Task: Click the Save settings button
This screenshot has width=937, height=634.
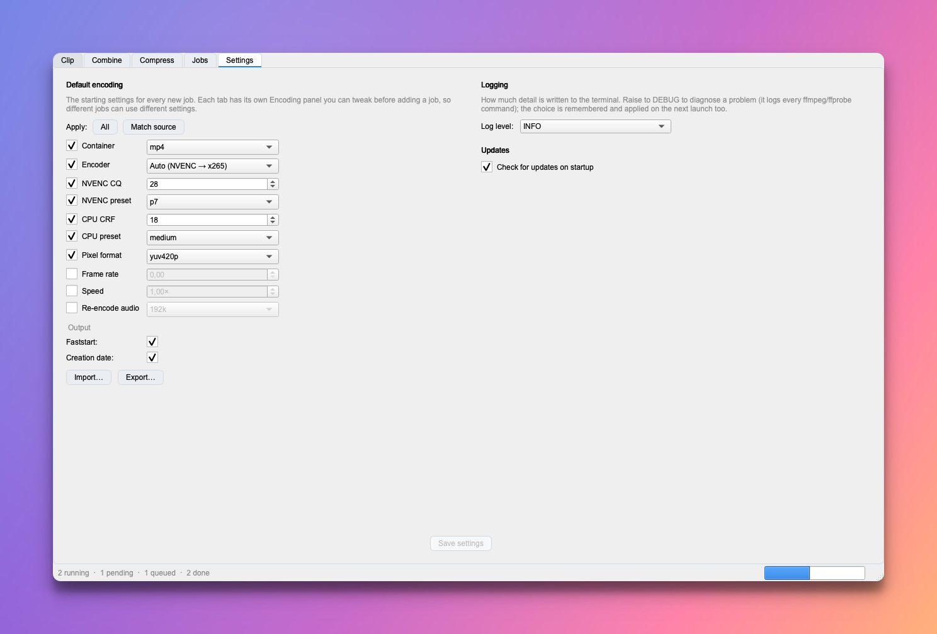Action: 461,543
